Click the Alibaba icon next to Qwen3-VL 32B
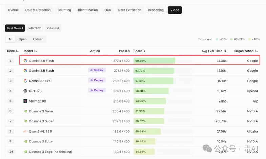The height and width of the screenshot is (159, 266). point(25,131)
